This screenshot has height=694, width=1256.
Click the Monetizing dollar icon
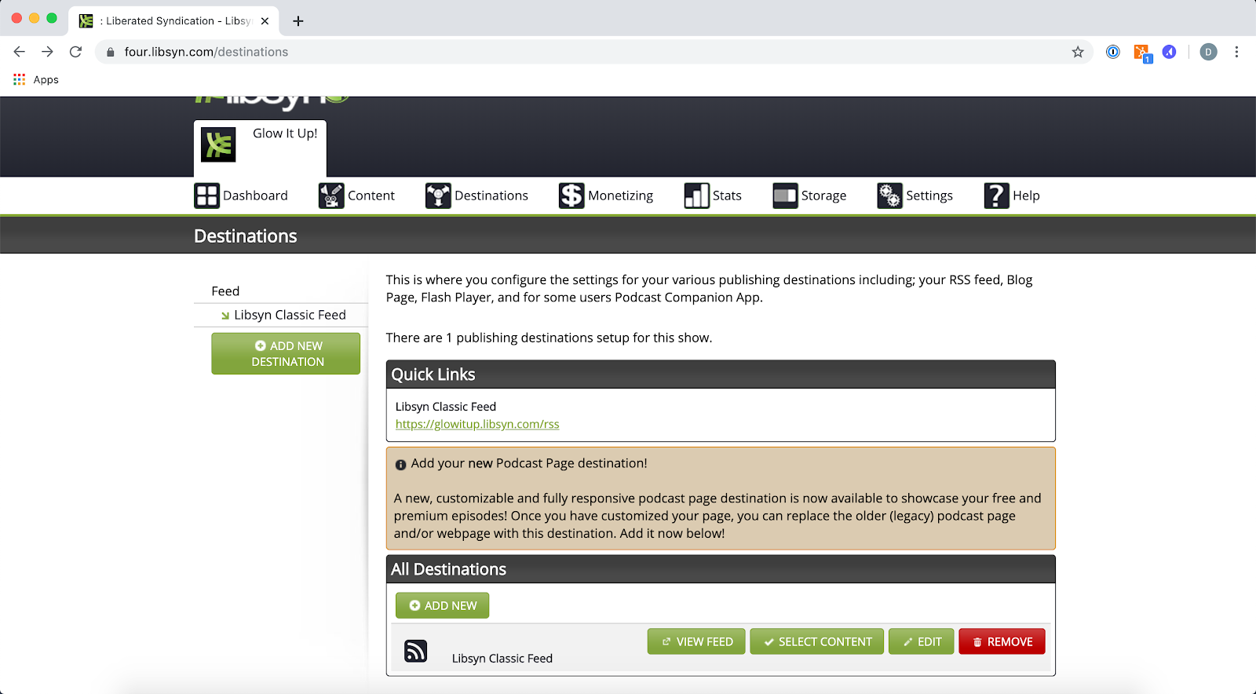571,195
